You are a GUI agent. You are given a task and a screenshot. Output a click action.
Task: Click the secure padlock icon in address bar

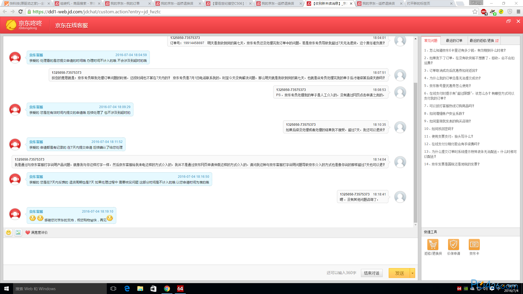pos(29,12)
